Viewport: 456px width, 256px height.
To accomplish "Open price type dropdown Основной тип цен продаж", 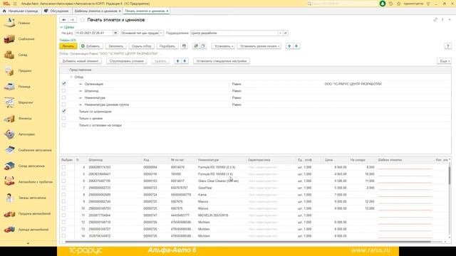I will pyautogui.click(x=161, y=33).
